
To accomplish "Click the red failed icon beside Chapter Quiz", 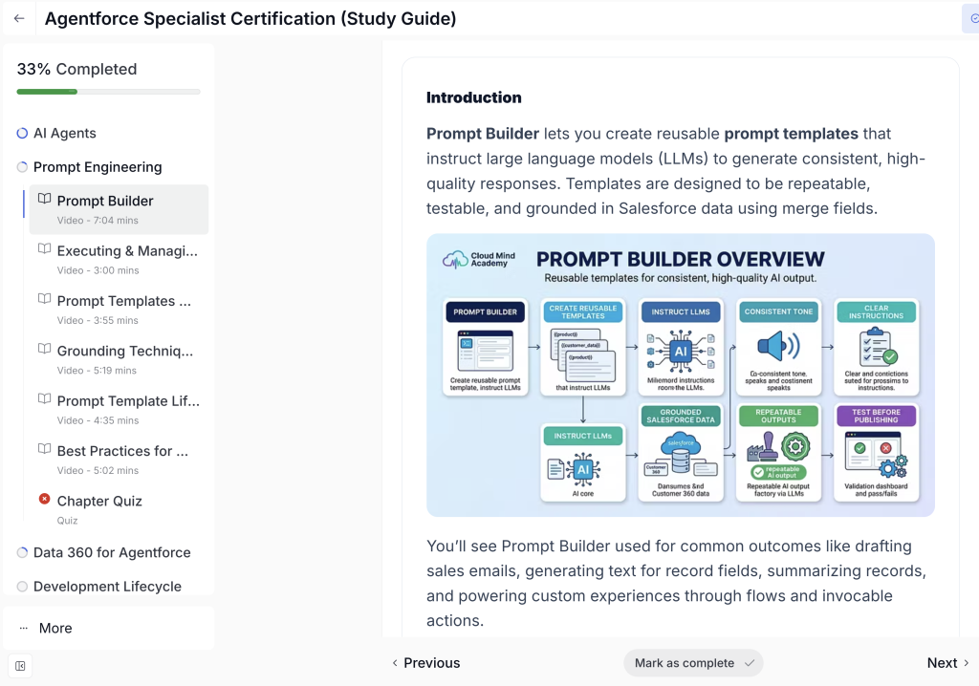I will [44, 499].
